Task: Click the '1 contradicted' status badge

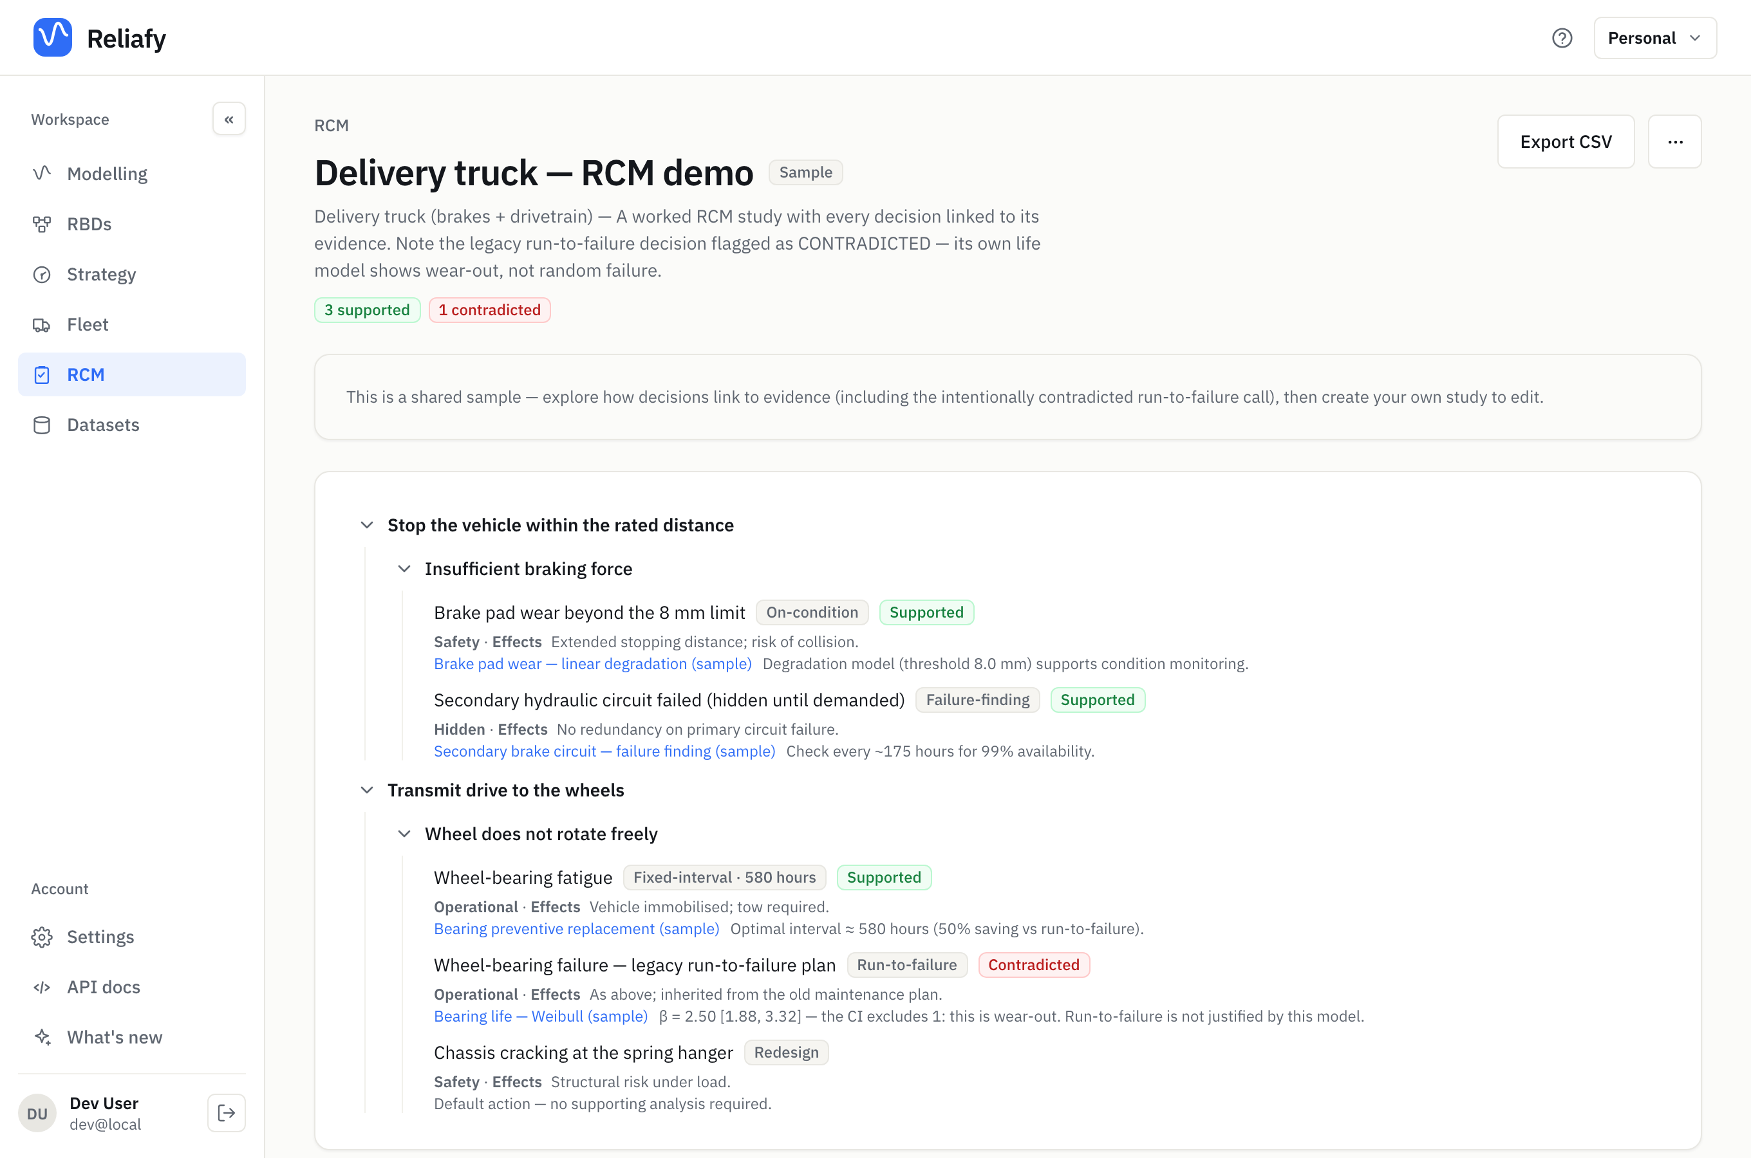Action: pyautogui.click(x=489, y=310)
